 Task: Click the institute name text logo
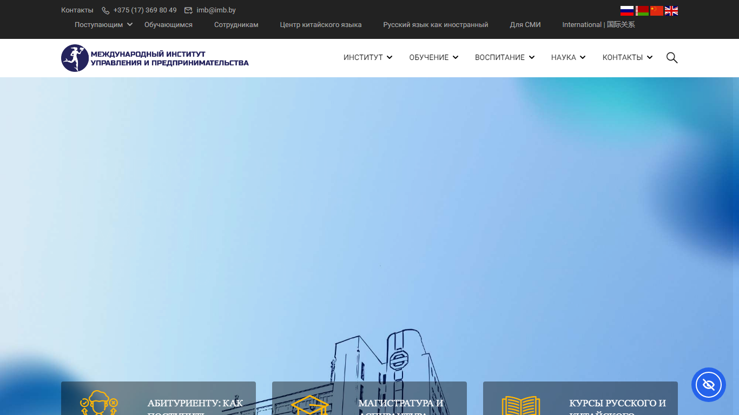point(170,58)
